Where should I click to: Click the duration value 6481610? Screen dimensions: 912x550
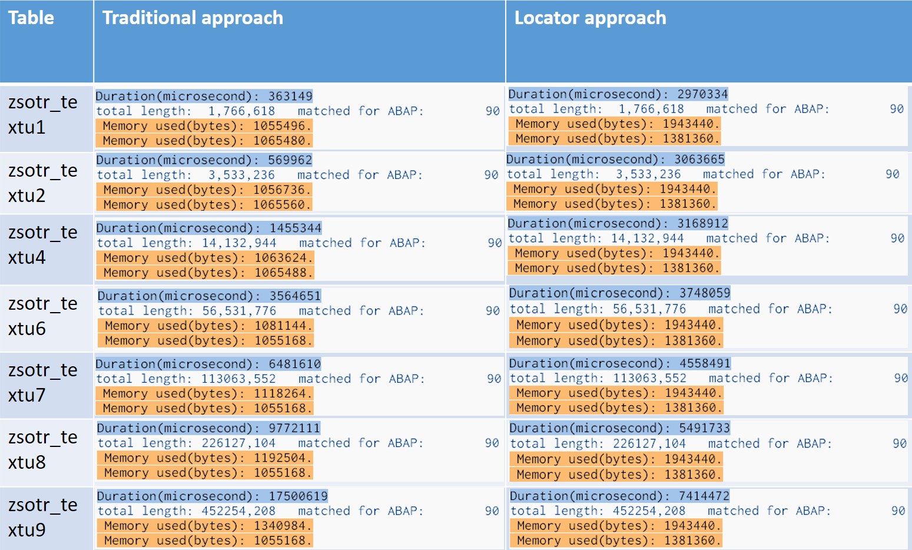[x=295, y=364]
